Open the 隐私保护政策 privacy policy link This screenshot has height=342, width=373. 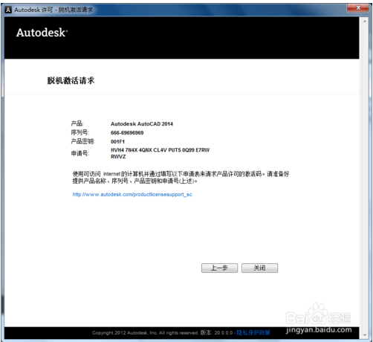(x=253, y=332)
